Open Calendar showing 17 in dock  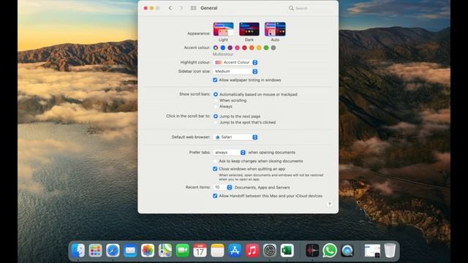click(200, 250)
